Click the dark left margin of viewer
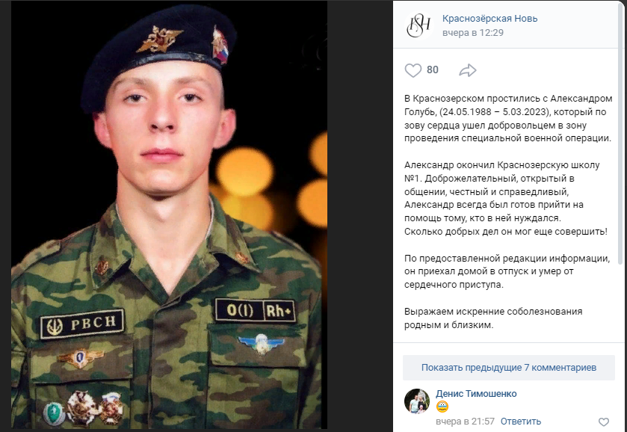Screen dimensions: 627x432 pyautogui.click(x=5, y=216)
